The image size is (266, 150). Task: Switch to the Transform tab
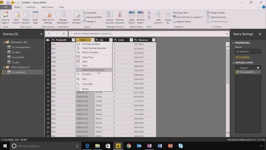pos(31,7)
